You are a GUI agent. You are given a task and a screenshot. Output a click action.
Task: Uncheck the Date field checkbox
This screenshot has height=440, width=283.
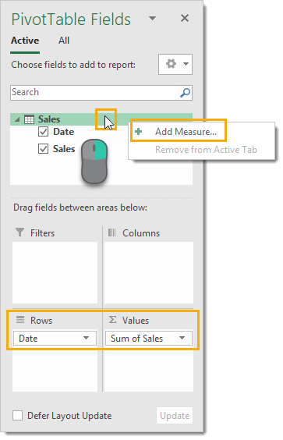pyautogui.click(x=43, y=131)
